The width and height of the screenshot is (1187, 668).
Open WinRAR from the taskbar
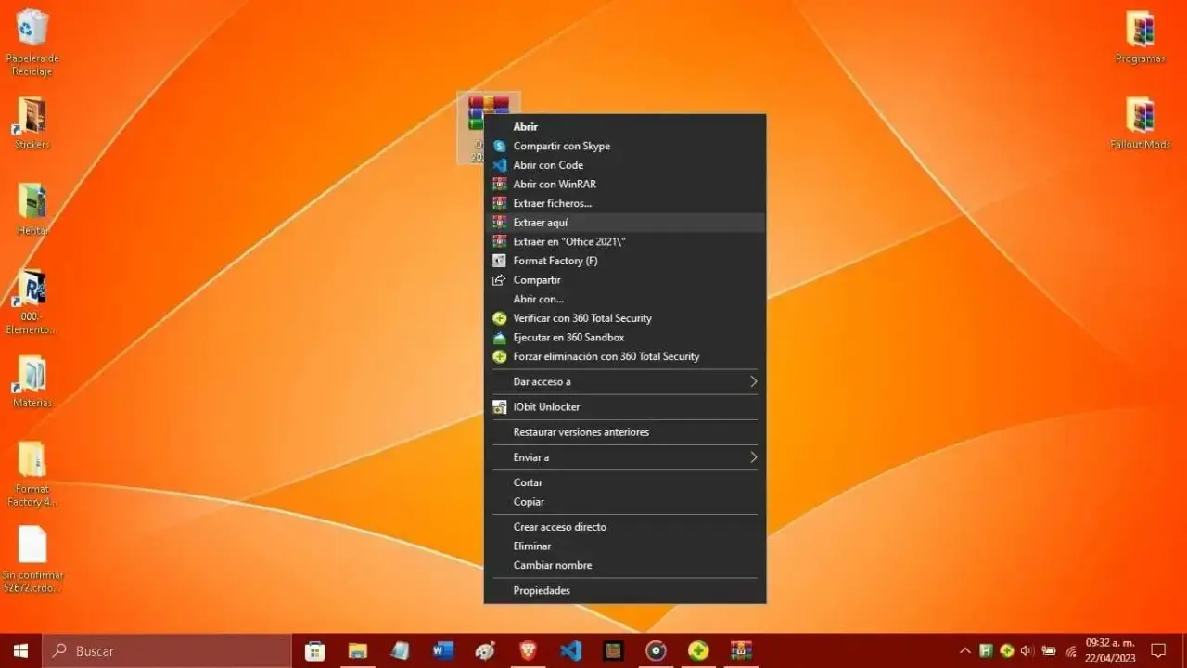[740, 650]
